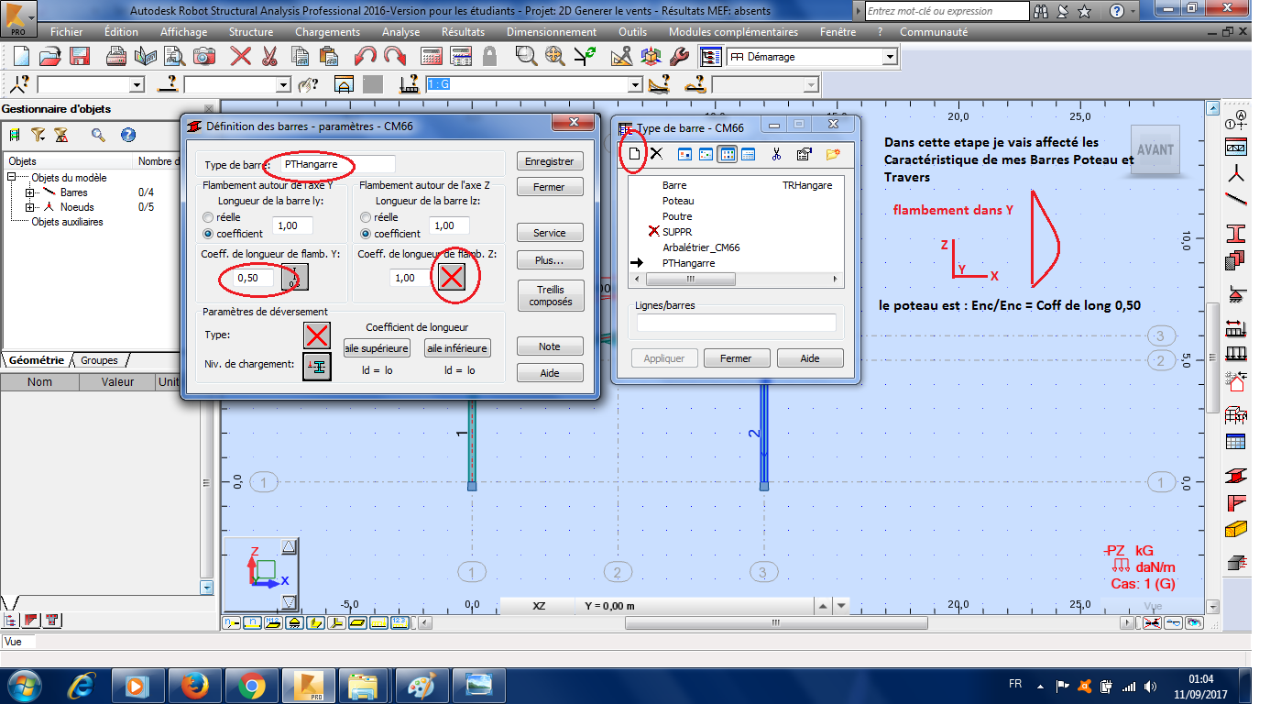Click the 'aile inférieure' button
The height and width of the screenshot is (726, 1281).
click(457, 348)
